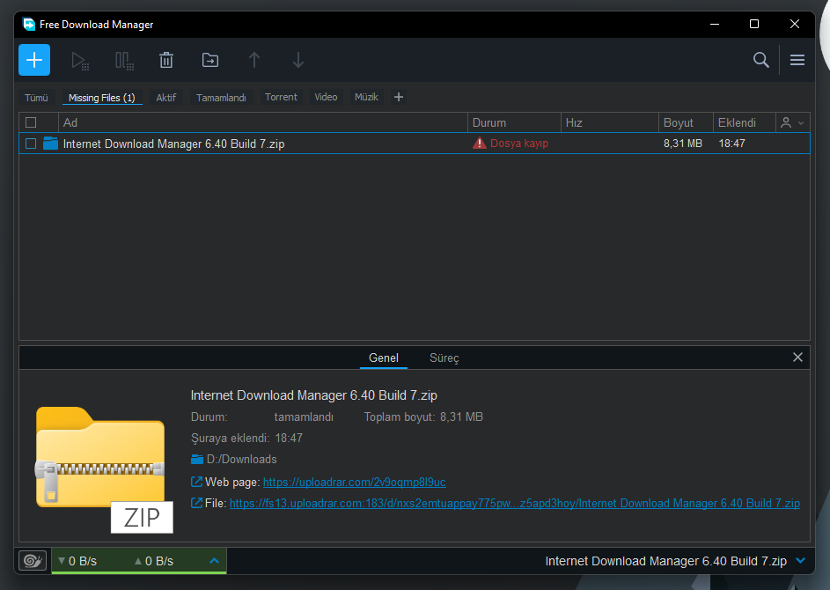Click the tamamlandı status value in details
This screenshot has width=830, height=590.
coord(304,417)
